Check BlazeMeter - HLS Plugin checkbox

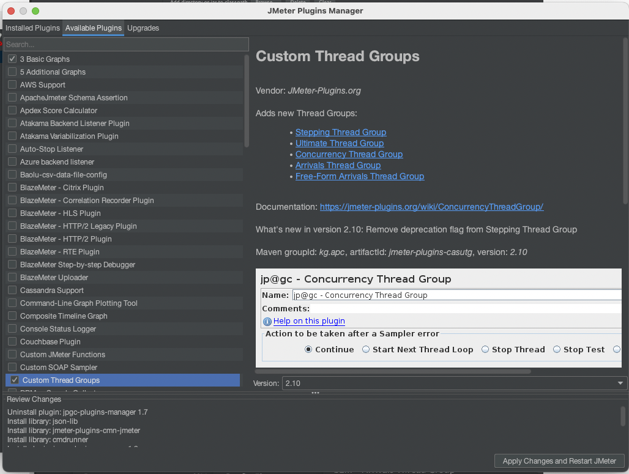(x=12, y=213)
